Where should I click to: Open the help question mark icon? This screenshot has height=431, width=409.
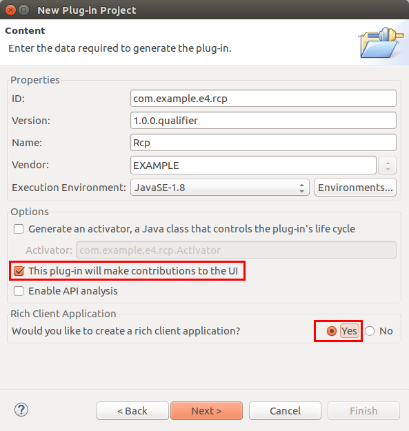(21, 410)
